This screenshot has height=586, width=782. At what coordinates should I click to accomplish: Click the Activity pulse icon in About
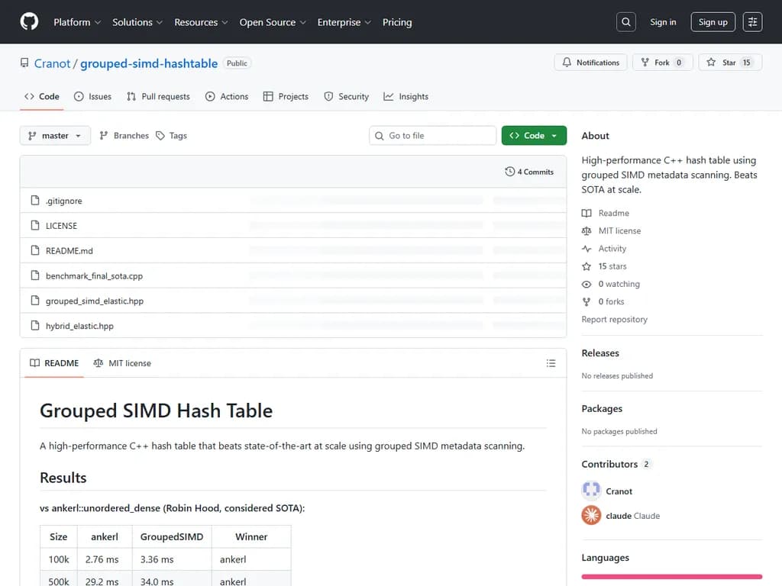coord(586,248)
